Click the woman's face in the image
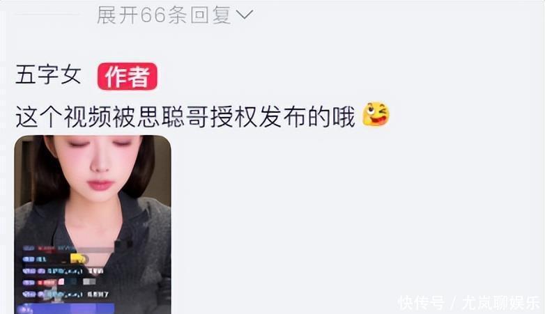Image resolution: width=545 pixels, height=314 pixels. pyautogui.click(x=99, y=163)
